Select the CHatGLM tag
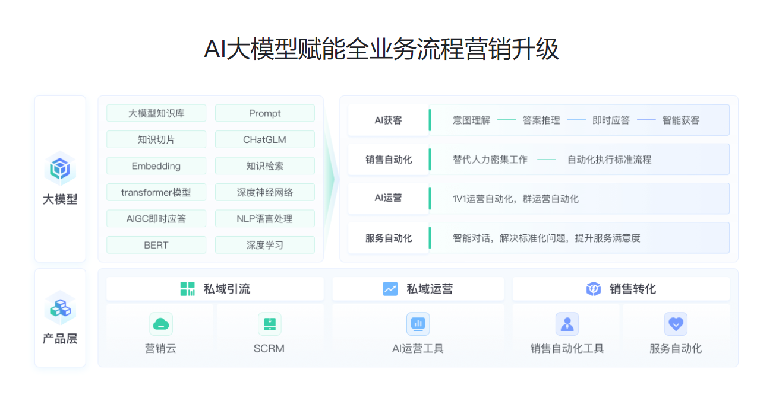The image size is (757, 398). (265, 139)
